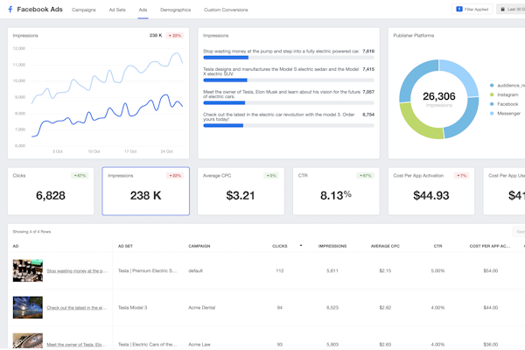The image size is (525, 350).
Task: Toggle the Messenger legend dot
Action: [x=492, y=114]
